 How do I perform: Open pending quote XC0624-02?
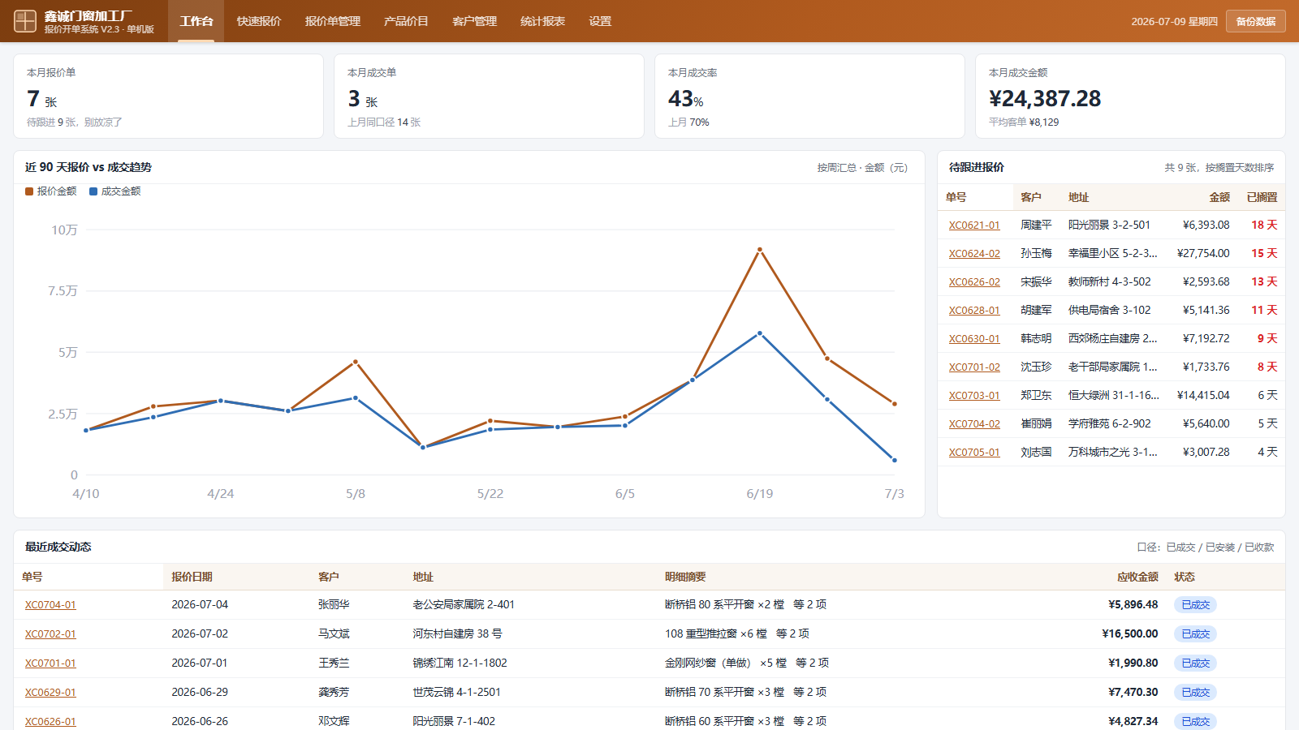pyautogui.click(x=974, y=254)
